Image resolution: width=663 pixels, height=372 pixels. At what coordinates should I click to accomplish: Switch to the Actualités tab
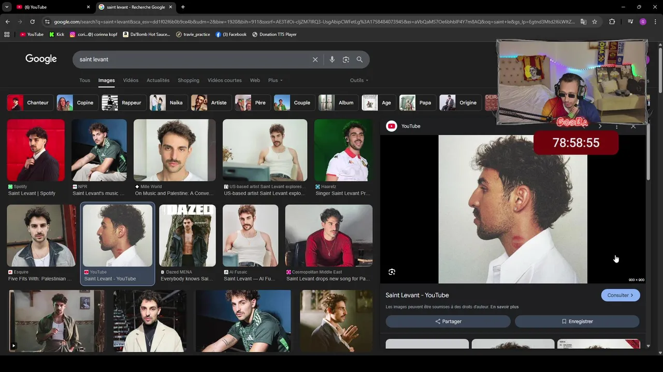point(158,80)
